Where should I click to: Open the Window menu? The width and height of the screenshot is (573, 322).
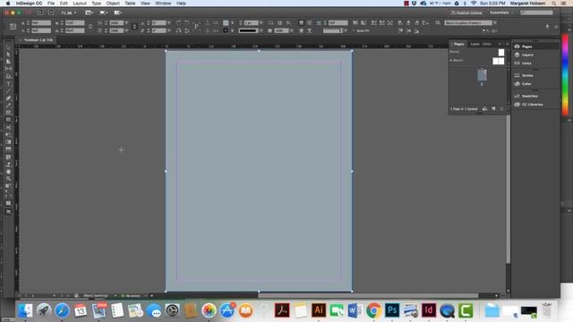(x=163, y=4)
